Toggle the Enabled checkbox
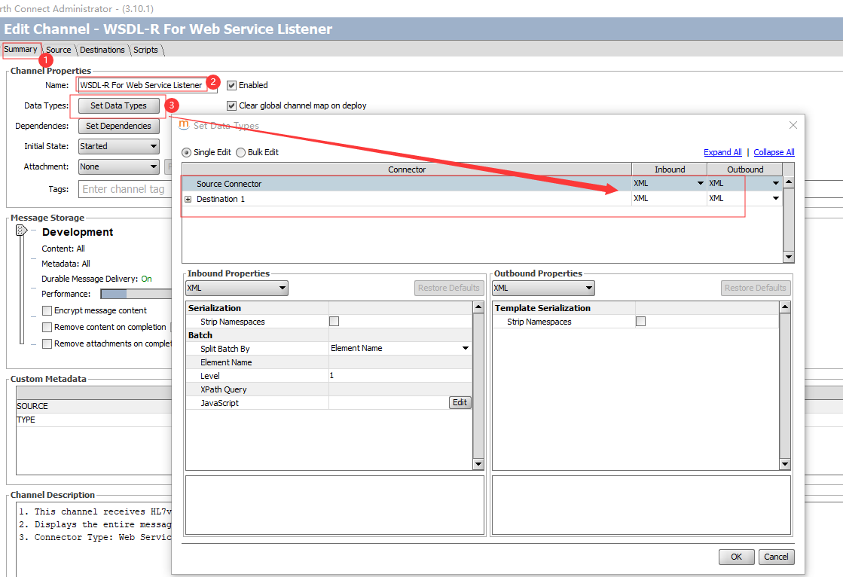The image size is (843, 577). (x=232, y=86)
